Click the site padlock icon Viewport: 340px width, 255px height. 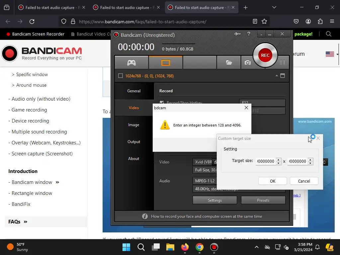tap(73, 22)
